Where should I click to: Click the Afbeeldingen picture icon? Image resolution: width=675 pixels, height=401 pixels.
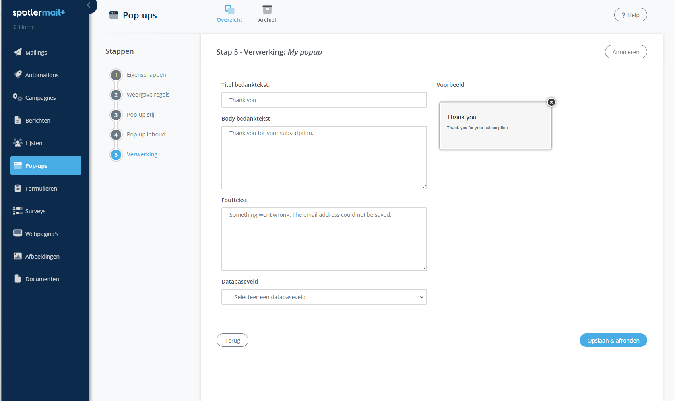(x=17, y=256)
